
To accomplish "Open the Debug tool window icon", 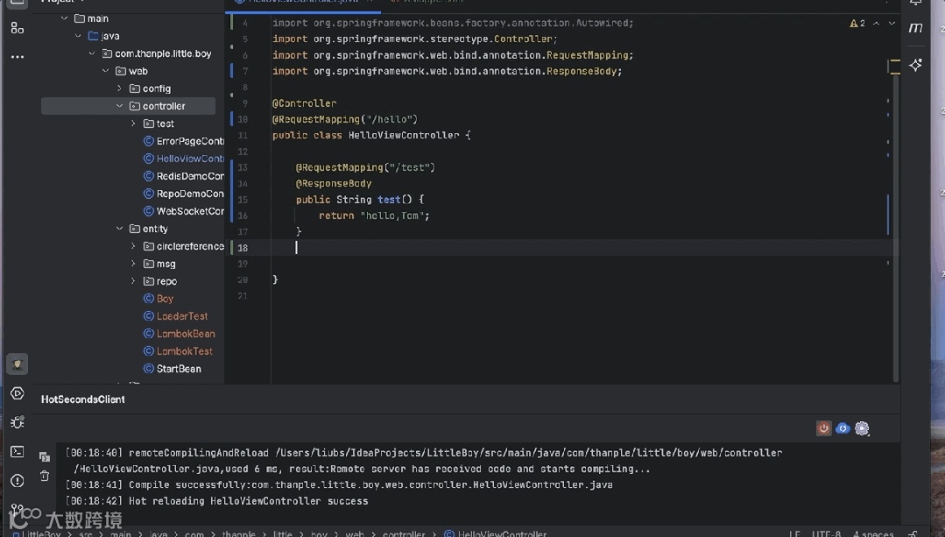I will pyautogui.click(x=17, y=422).
